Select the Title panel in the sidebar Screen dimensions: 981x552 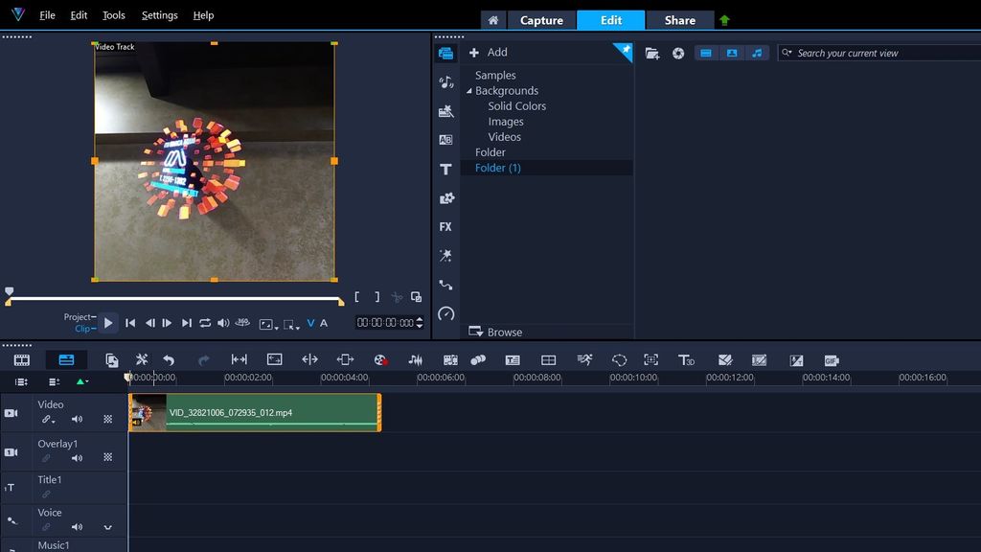(445, 170)
